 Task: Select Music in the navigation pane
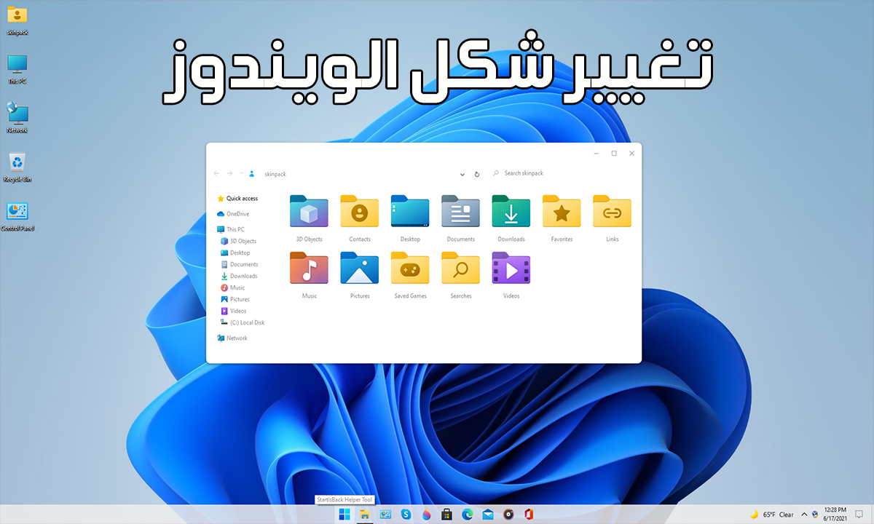233,287
